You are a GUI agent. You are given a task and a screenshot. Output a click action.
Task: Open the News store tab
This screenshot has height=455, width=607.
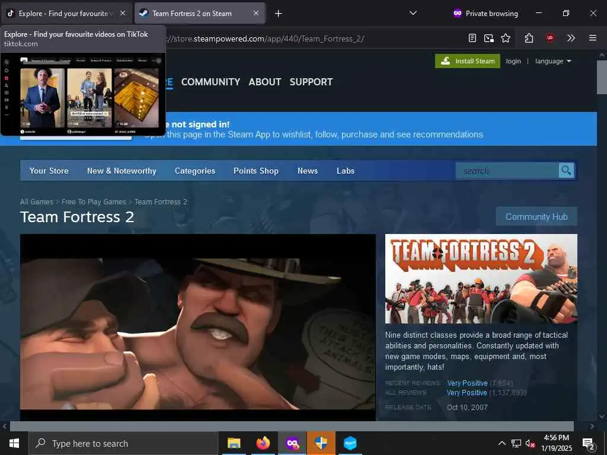[308, 171]
